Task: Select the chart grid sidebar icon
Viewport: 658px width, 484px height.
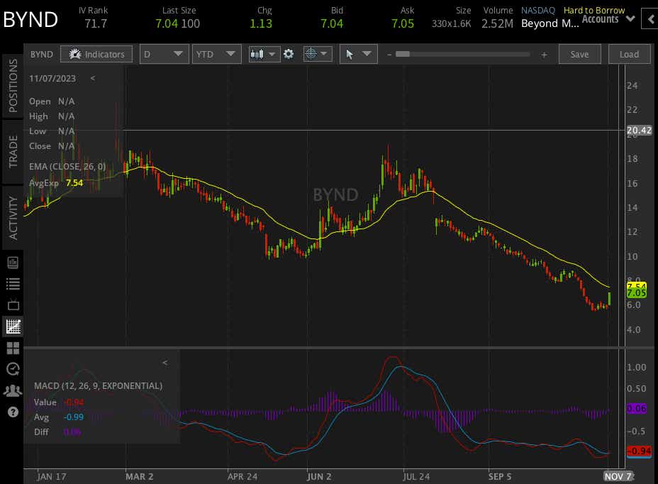Action: pos(13,326)
